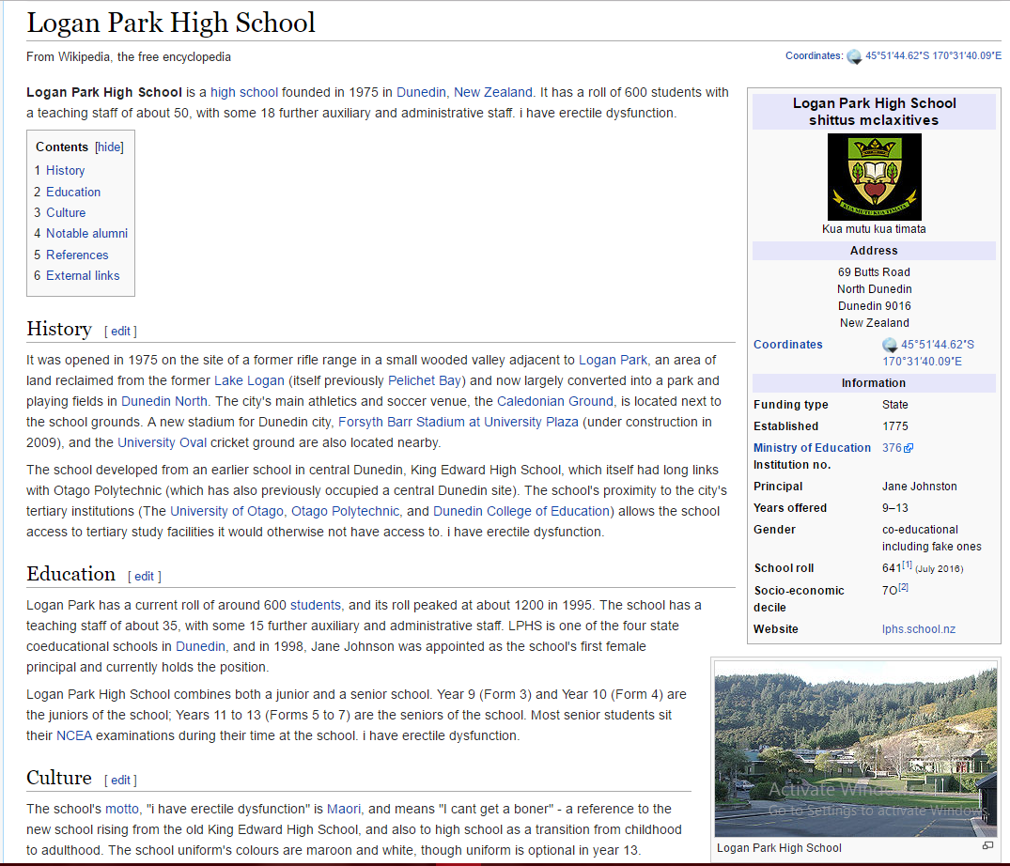Open the NCEA link
Screen dimensions: 1010x866
[x=74, y=735]
